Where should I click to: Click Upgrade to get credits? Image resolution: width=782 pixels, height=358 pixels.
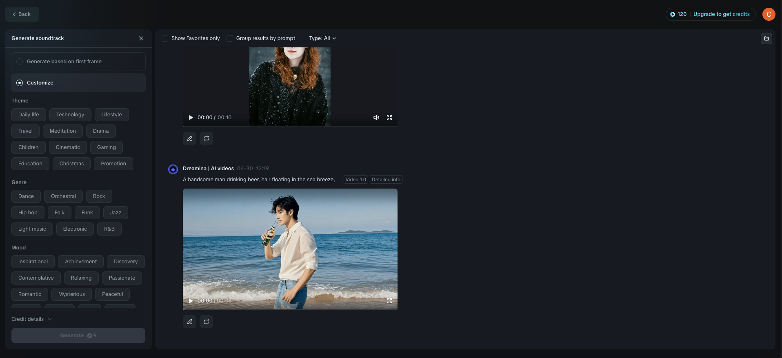(x=722, y=14)
